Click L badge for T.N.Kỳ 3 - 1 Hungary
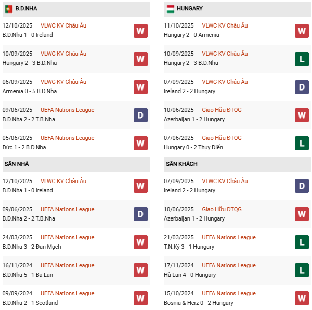The height and width of the screenshot is (310, 312). (x=302, y=242)
